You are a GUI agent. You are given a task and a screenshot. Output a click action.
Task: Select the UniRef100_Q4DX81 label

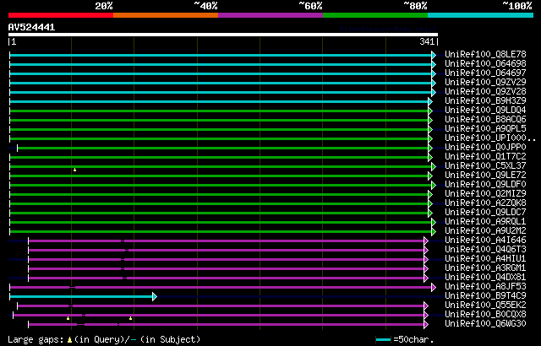(485, 278)
